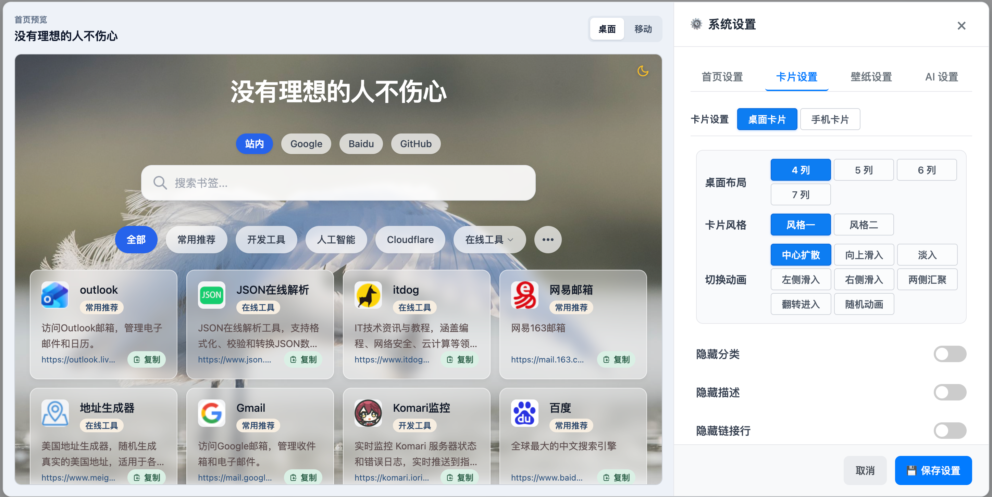Toggle the 隐藏分类 switch

(950, 354)
